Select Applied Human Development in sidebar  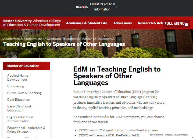[19, 77]
